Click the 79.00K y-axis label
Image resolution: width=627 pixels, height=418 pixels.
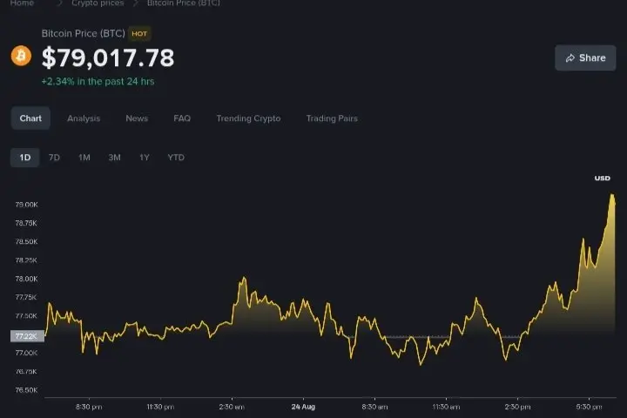(26, 205)
